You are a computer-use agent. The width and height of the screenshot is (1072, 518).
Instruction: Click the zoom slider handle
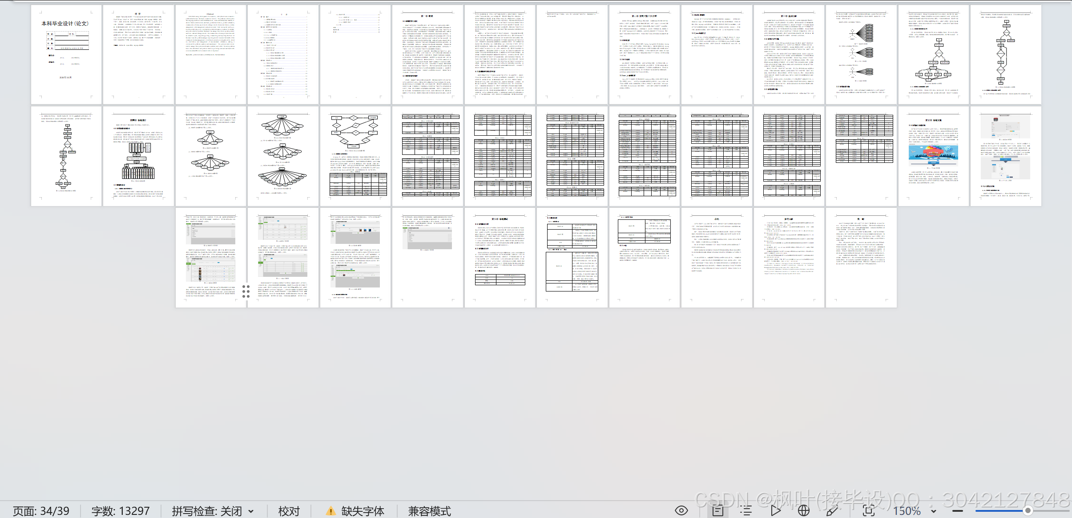click(x=1027, y=511)
